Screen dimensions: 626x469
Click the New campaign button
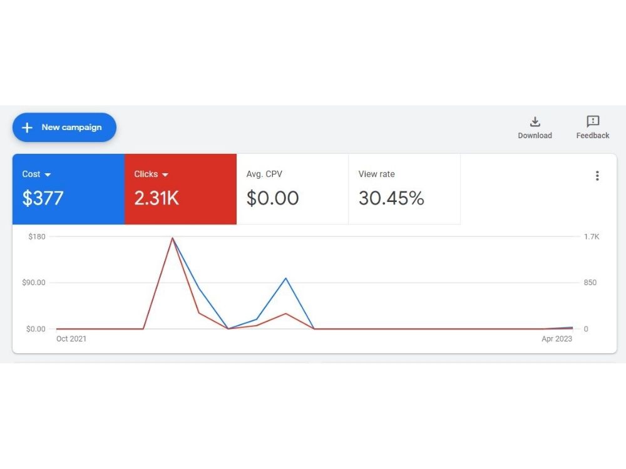click(64, 127)
